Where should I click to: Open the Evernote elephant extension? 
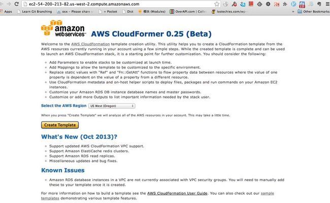(319, 4)
